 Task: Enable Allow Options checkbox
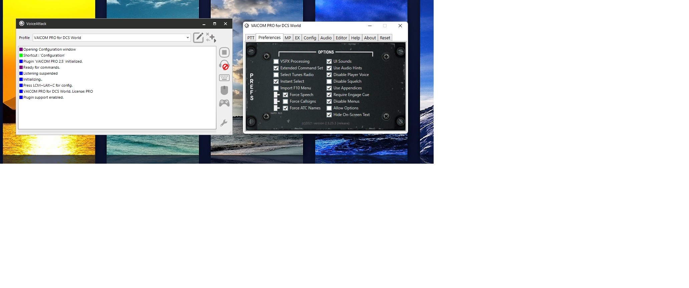(x=329, y=108)
